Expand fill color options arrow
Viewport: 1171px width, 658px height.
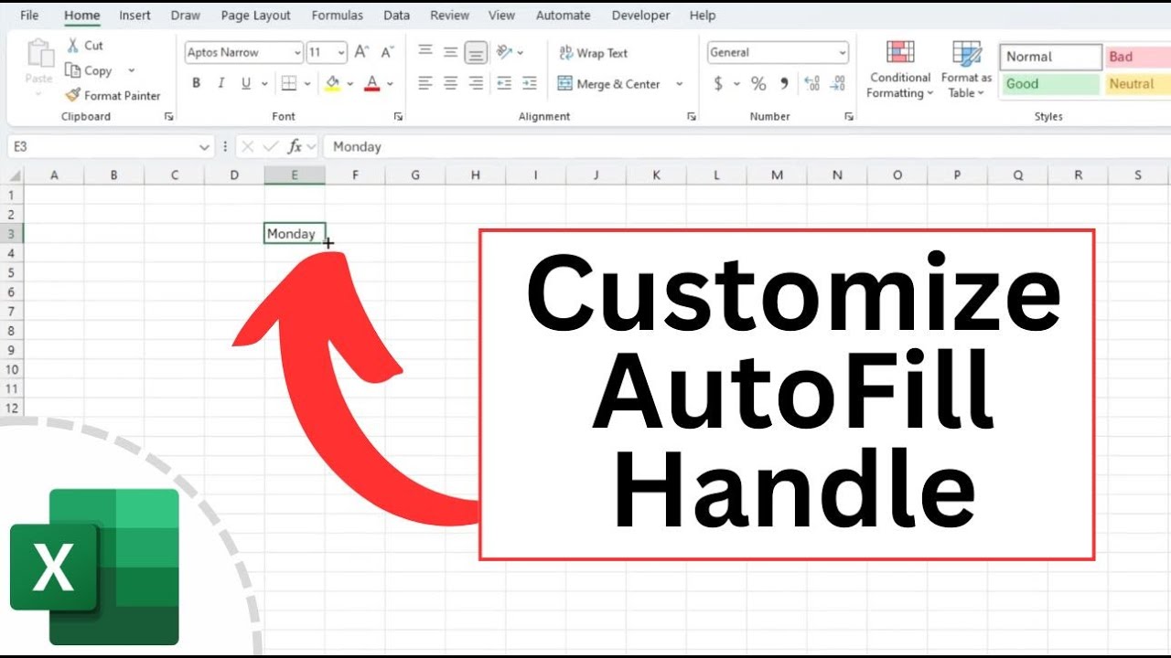(x=350, y=83)
